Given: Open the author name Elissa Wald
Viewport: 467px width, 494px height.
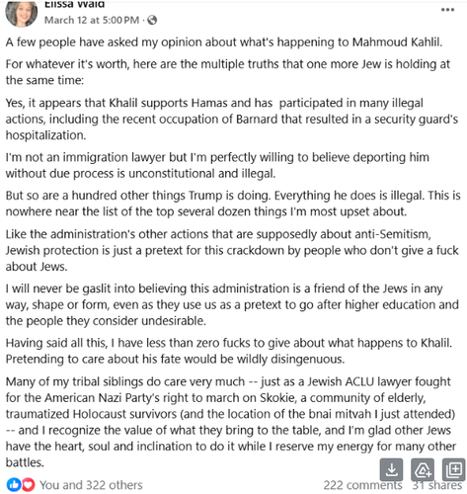Looking at the screenshot, I should tap(74, 4).
